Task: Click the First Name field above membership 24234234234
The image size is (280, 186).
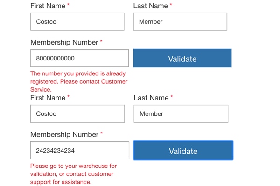Action: pos(77,113)
